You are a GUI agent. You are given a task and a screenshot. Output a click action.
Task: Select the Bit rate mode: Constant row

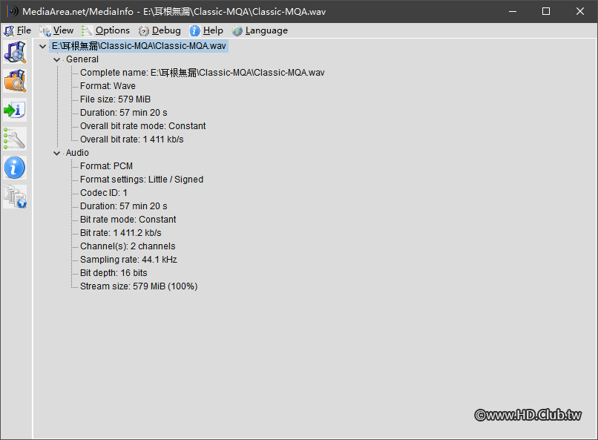click(x=128, y=220)
